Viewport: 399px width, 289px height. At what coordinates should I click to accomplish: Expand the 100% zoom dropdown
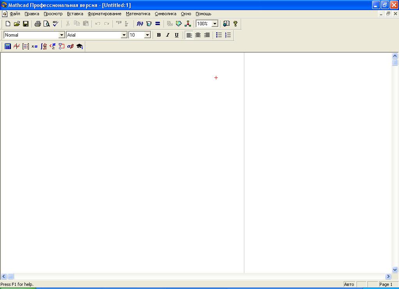pyautogui.click(x=215, y=24)
